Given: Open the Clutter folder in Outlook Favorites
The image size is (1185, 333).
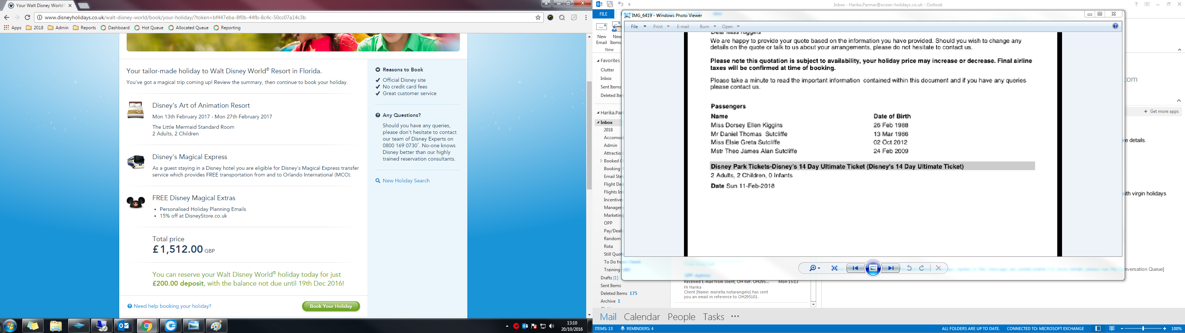Looking at the screenshot, I should click(x=607, y=70).
